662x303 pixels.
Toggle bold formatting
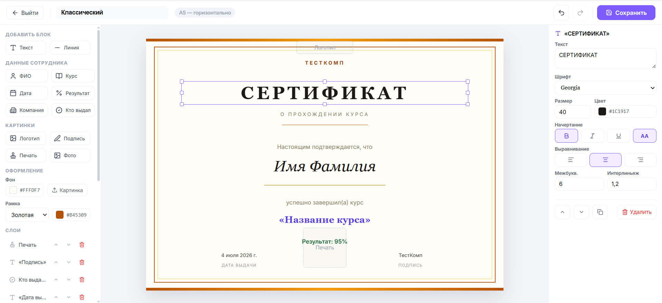coord(566,136)
